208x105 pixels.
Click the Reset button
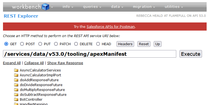tap(144, 44)
